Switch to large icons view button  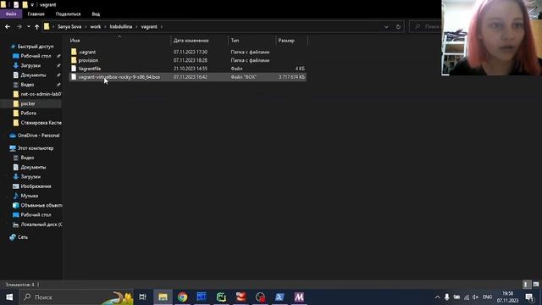(536, 285)
